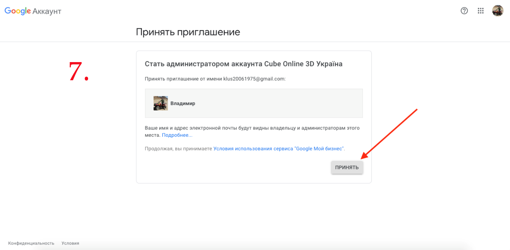
Task: Click the Cube Online 3D Україна card title
Action: click(244, 64)
